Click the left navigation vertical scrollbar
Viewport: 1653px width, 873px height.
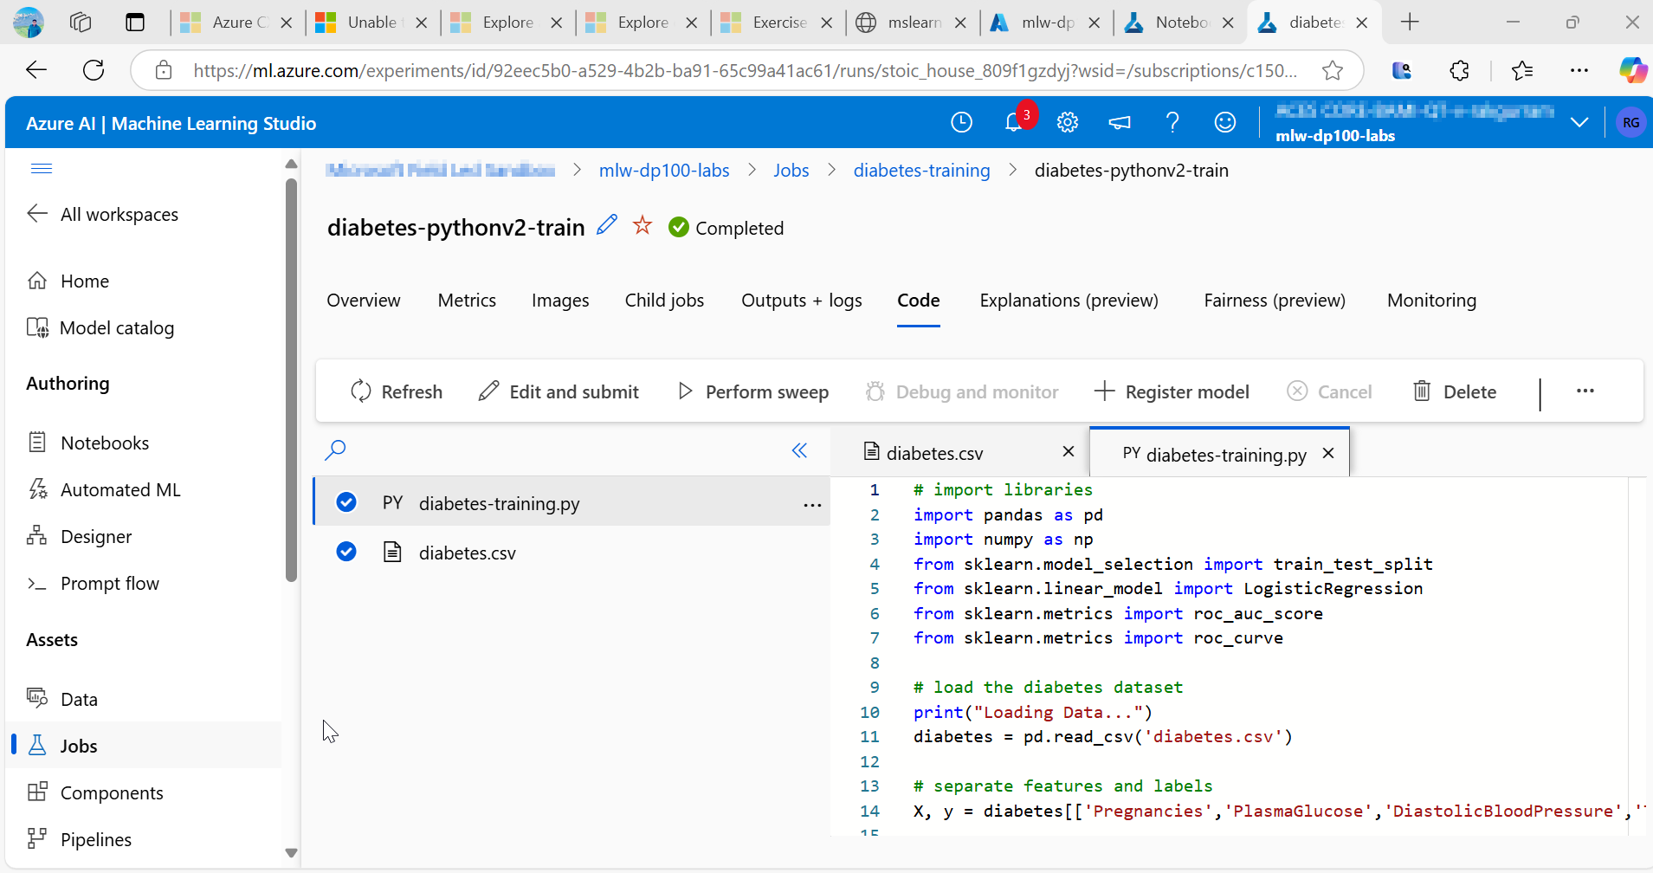[292, 381]
